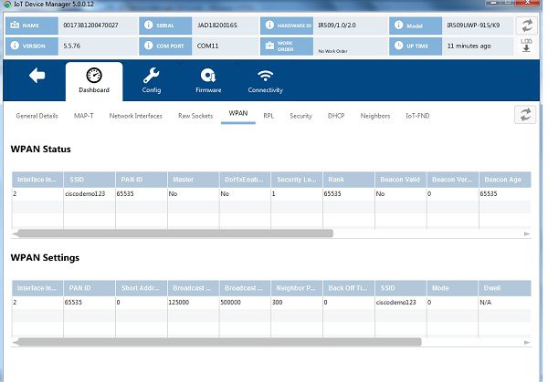The height and width of the screenshot is (382, 548).
Task: Switch to Network Interfaces sub-tab
Action: click(135, 116)
